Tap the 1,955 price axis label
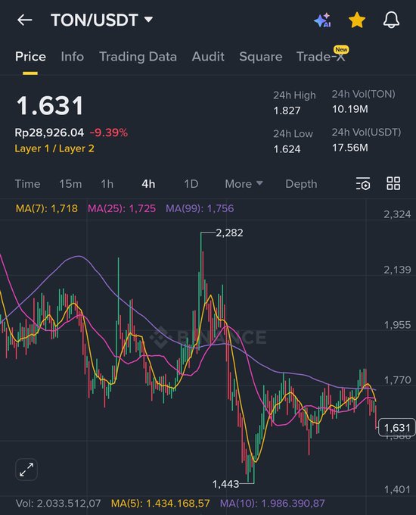 pos(397,325)
